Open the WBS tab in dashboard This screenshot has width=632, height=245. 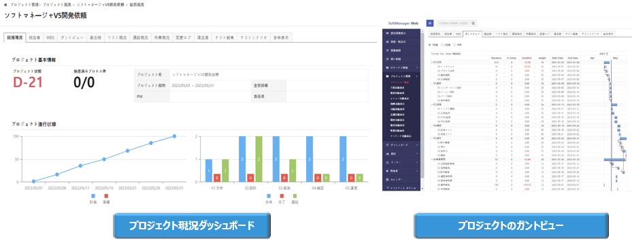coord(50,38)
